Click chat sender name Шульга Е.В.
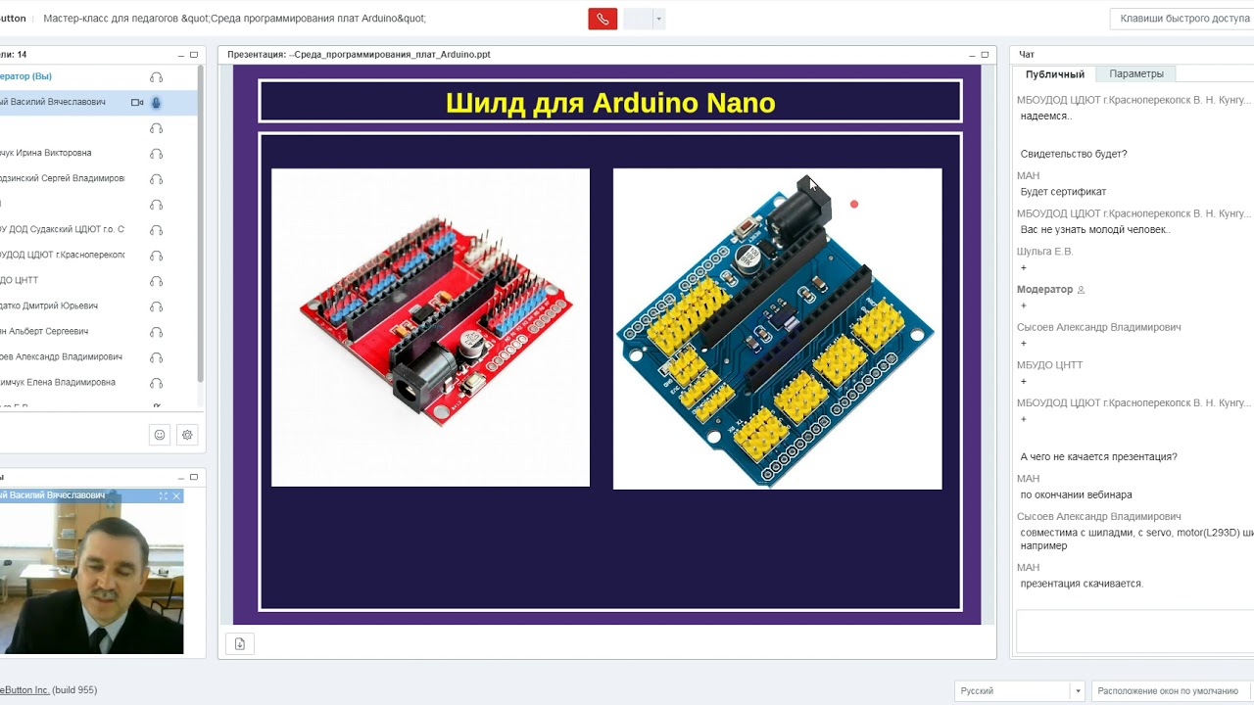 [1044, 252]
